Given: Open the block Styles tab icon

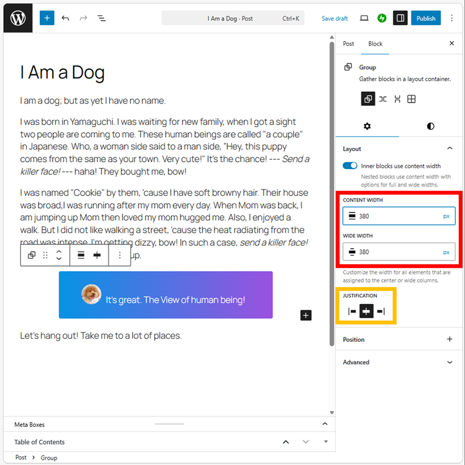Looking at the screenshot, I should (430, 126).
